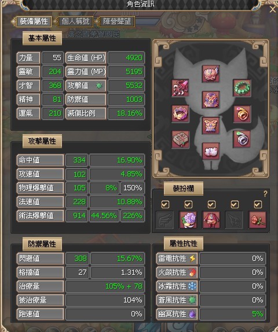The image size is (278, 332).
Task: Select the golden ring equipment slot
Action: [x=242, y=114]
